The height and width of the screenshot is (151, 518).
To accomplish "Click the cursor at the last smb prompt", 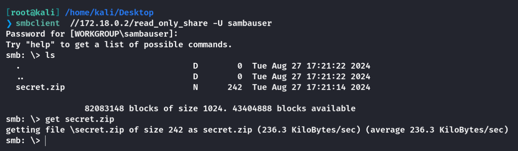I will (46, 140).
